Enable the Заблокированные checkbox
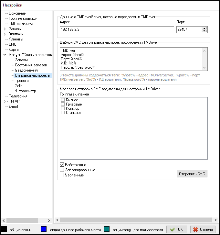Viewport: 220px width, 235px height. point(62,170)
